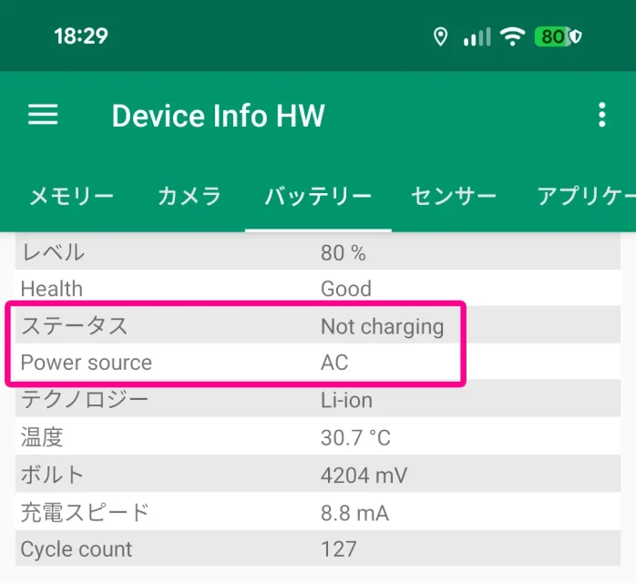Select the Health Good row
Image resolution: width=636 pixels, height=583 pixels.
[318, 289]
